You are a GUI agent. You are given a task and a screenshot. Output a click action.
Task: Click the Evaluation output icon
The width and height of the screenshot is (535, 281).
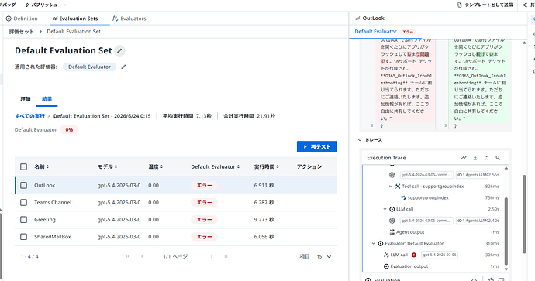(386, 266)
